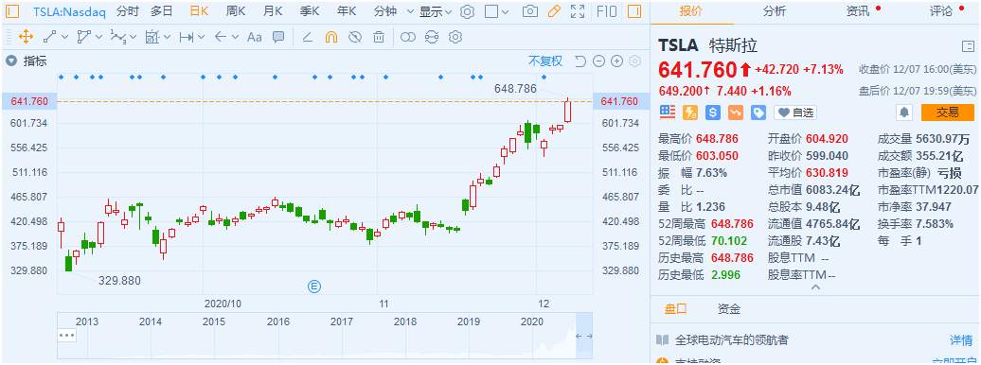Click the orange short-selling trend badge
This screenshot has width=981, height=365.
click(736, 113)
